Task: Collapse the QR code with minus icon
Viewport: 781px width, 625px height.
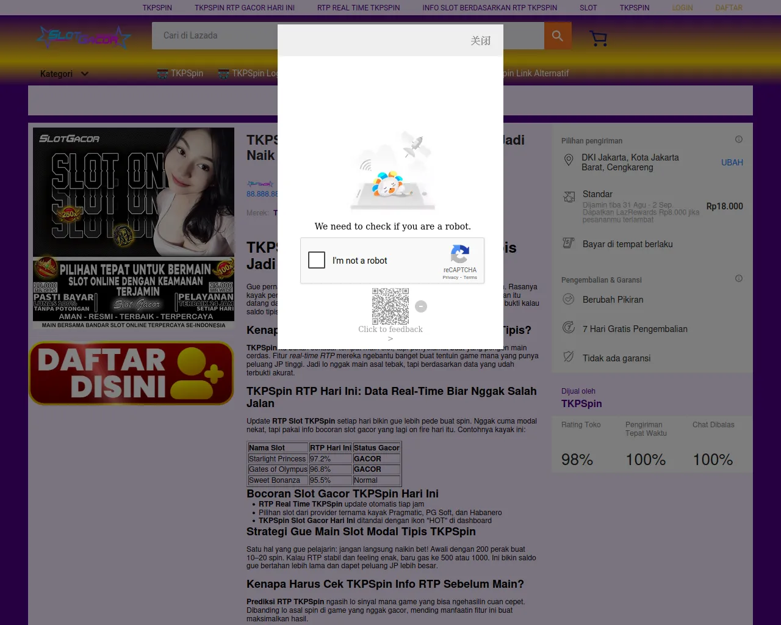Action: 421,306
